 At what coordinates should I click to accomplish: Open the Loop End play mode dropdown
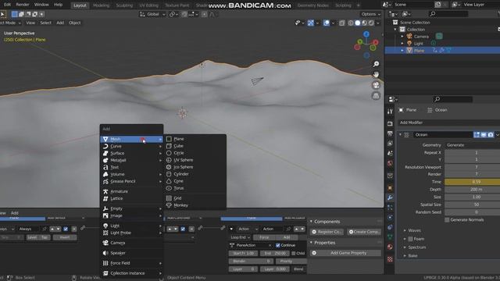[x=240, y=237]
